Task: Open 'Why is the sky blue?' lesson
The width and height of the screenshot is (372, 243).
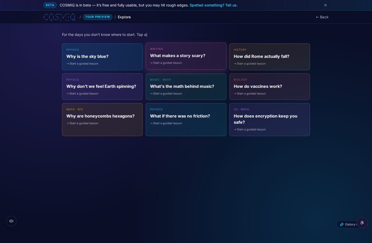Action: tap(102, 57)
